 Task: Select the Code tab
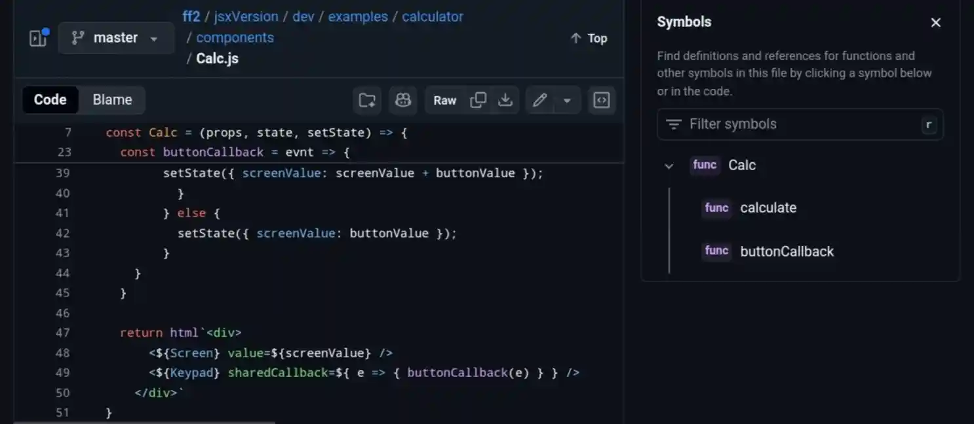point(50,99)
